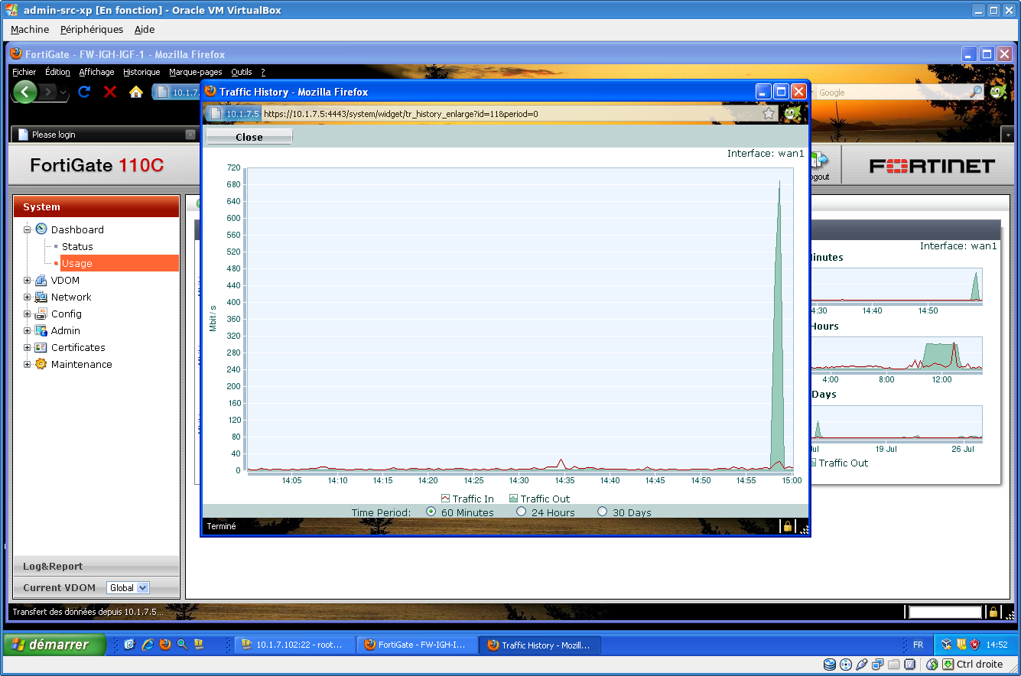Bookmark page with the star icon

769,114
